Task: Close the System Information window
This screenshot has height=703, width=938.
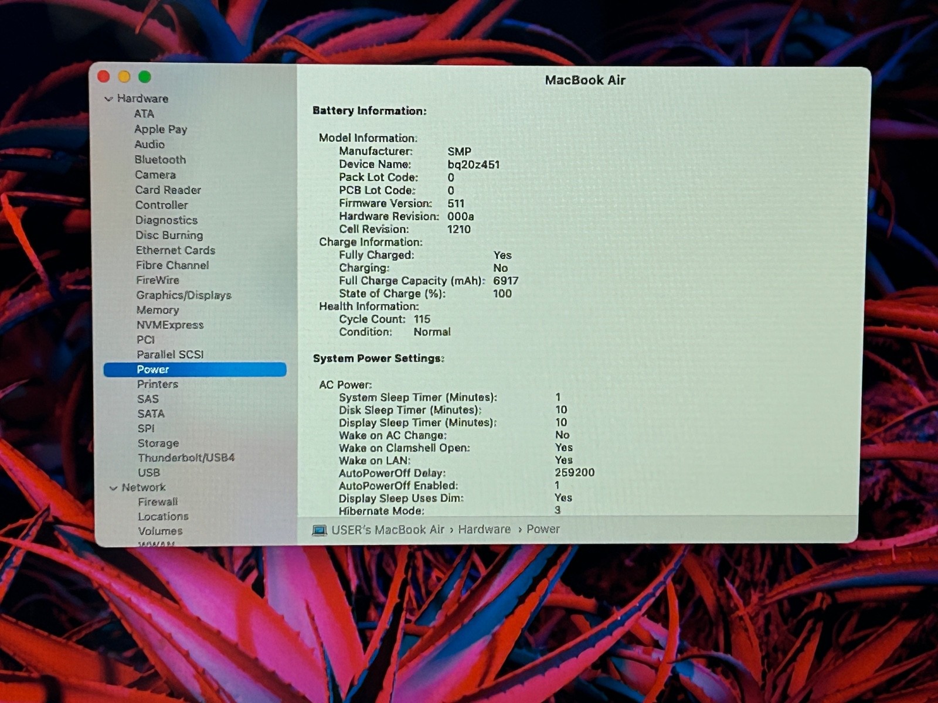Action: click(x=104, y=76)
